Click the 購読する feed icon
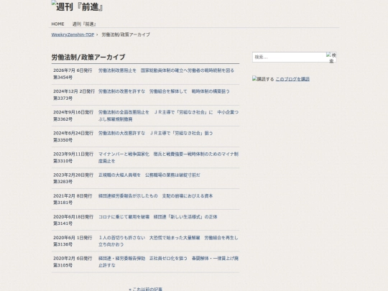The image size is (388, 291). (263, 79)
